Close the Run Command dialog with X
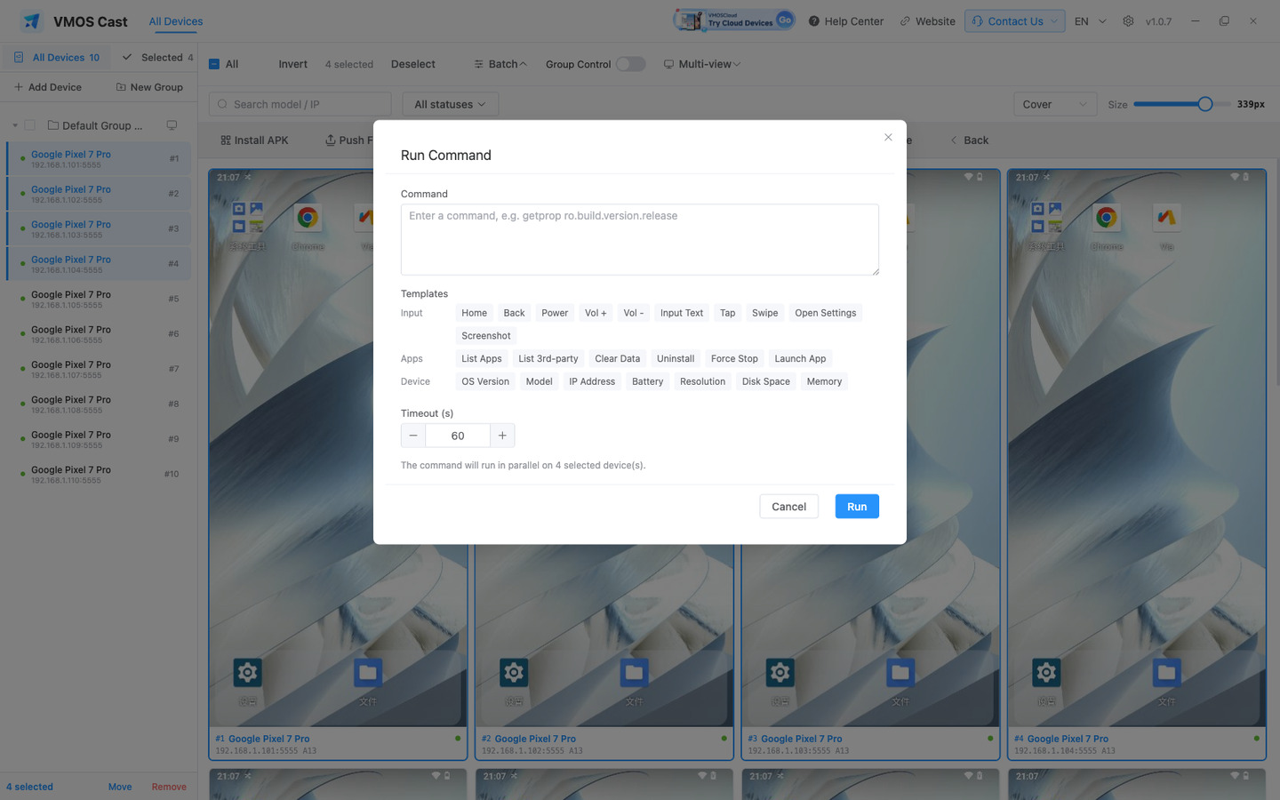Image resolution: width=1280 pixels, height=800 pixels. [x=888, y=137]
